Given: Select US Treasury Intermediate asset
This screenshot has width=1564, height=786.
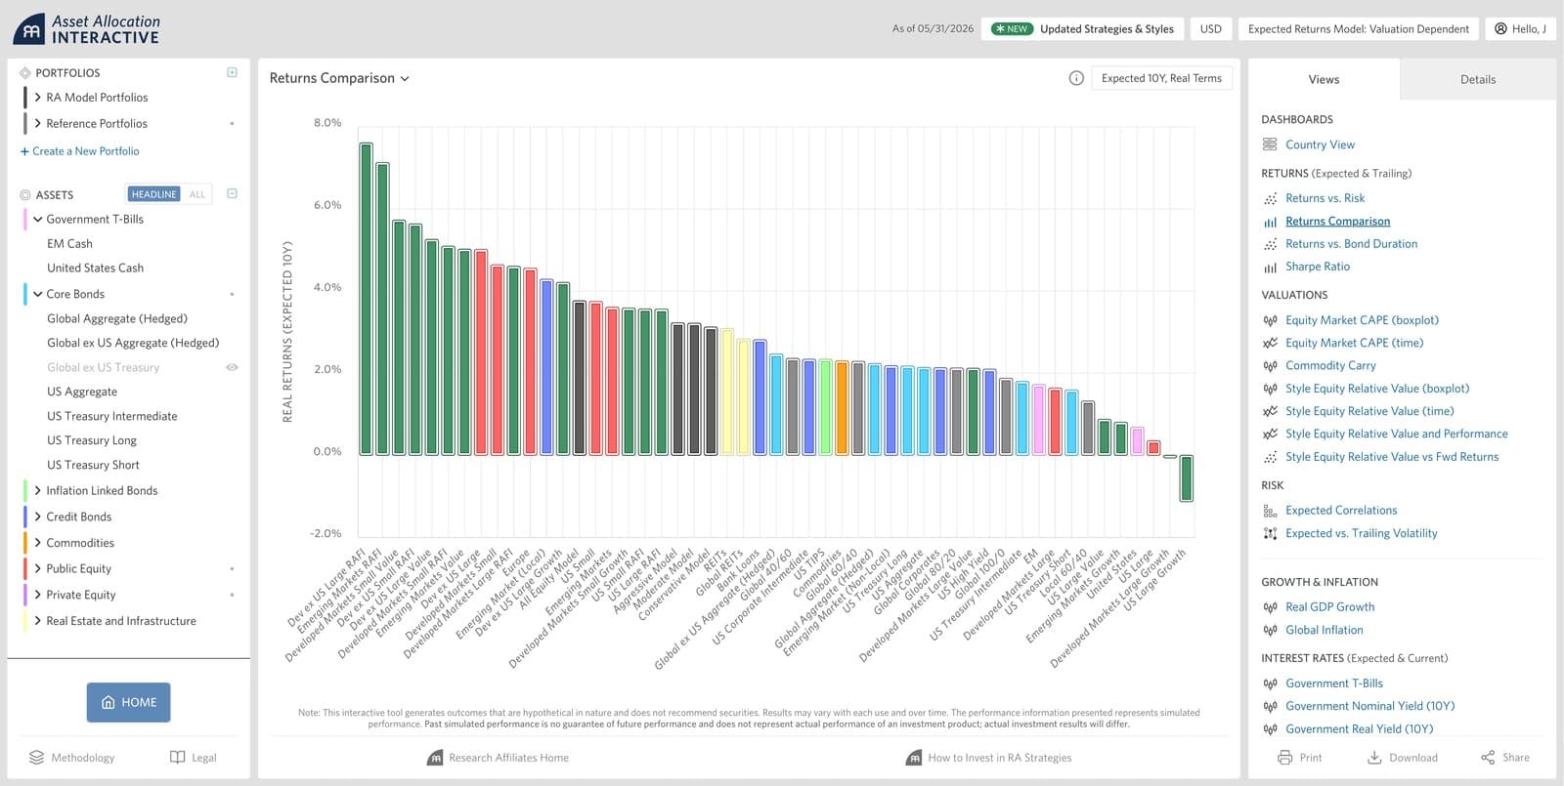Looking at the screenshot, I should (112, 416).
